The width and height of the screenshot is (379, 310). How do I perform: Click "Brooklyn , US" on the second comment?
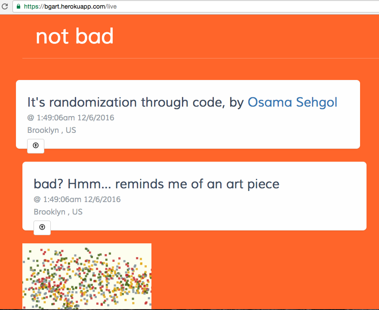point(58,212)
